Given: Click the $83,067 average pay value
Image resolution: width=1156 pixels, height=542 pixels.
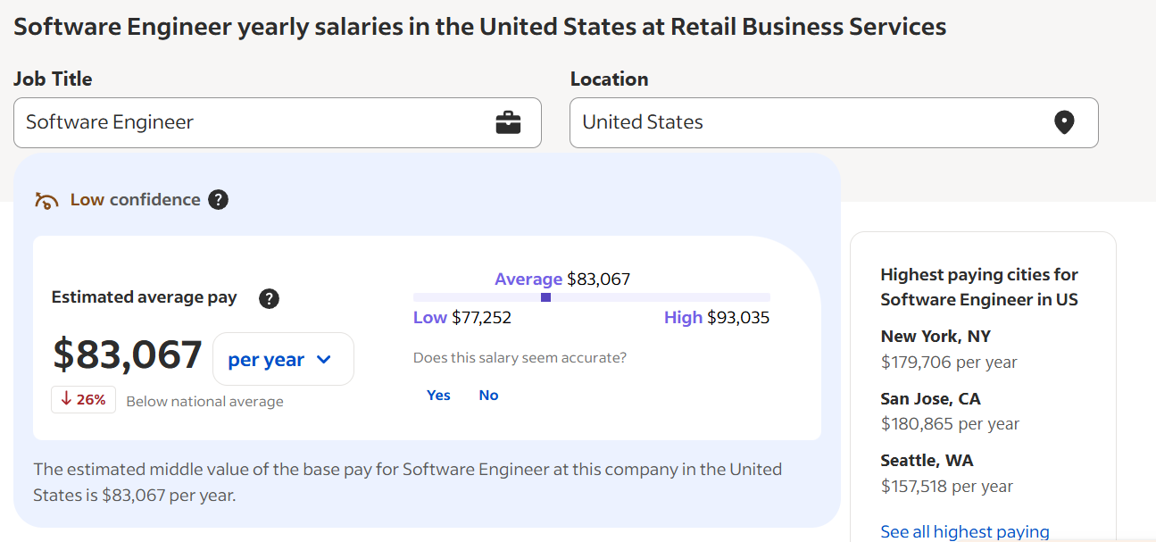Looking at the screenshot, I should (x=126, y=355).
